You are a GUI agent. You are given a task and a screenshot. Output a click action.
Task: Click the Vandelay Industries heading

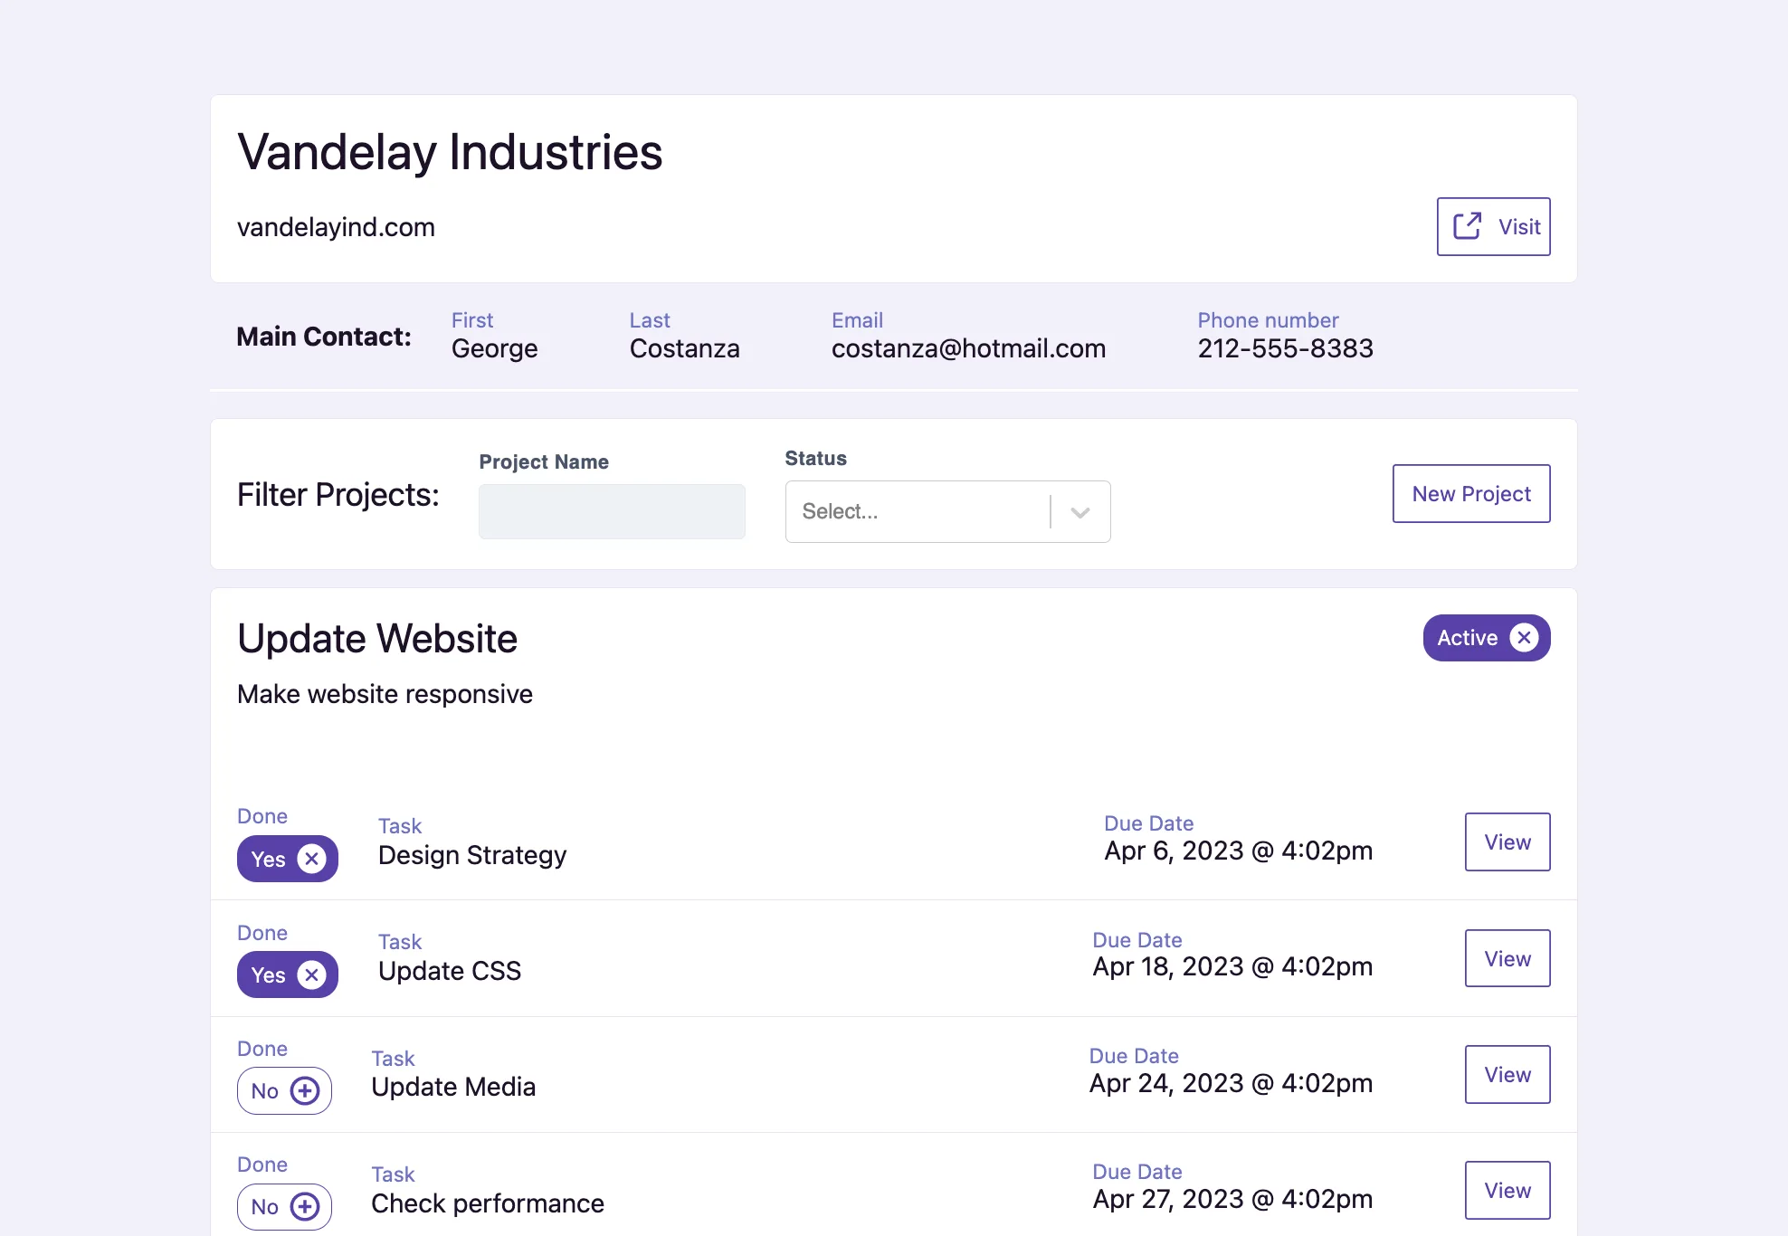(450, 151)
